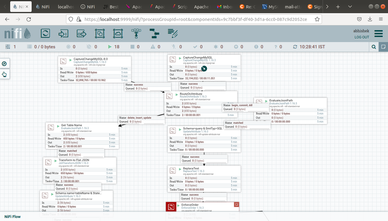Click the Output Port toolbar icon

[x=81, y=34]
